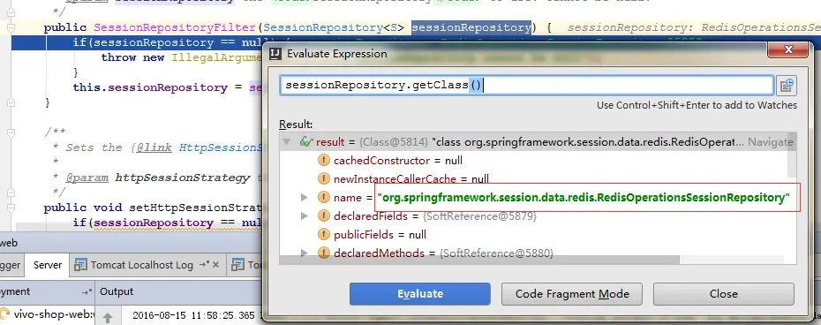821x325 pixels.
Task: Click the Close button in Evaluate Expression
Action: [x=724, y=294]
